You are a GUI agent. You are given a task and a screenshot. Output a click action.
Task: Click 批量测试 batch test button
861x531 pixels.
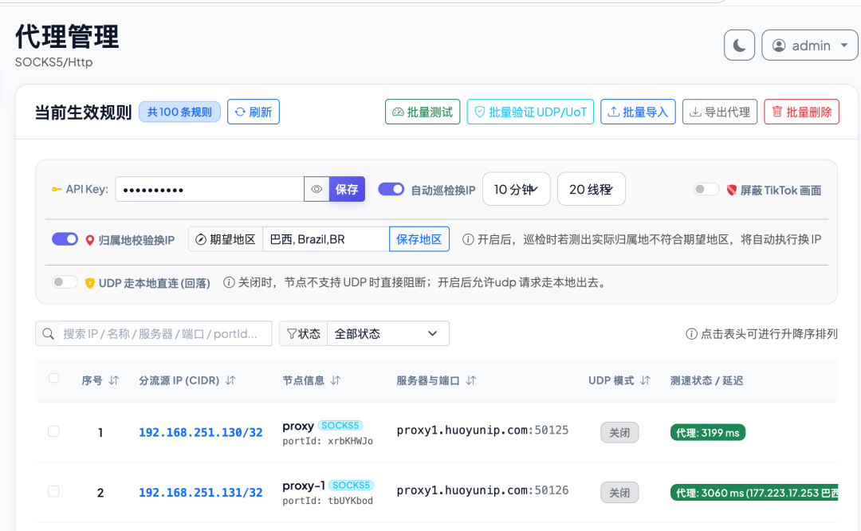(x=423, y=112)
